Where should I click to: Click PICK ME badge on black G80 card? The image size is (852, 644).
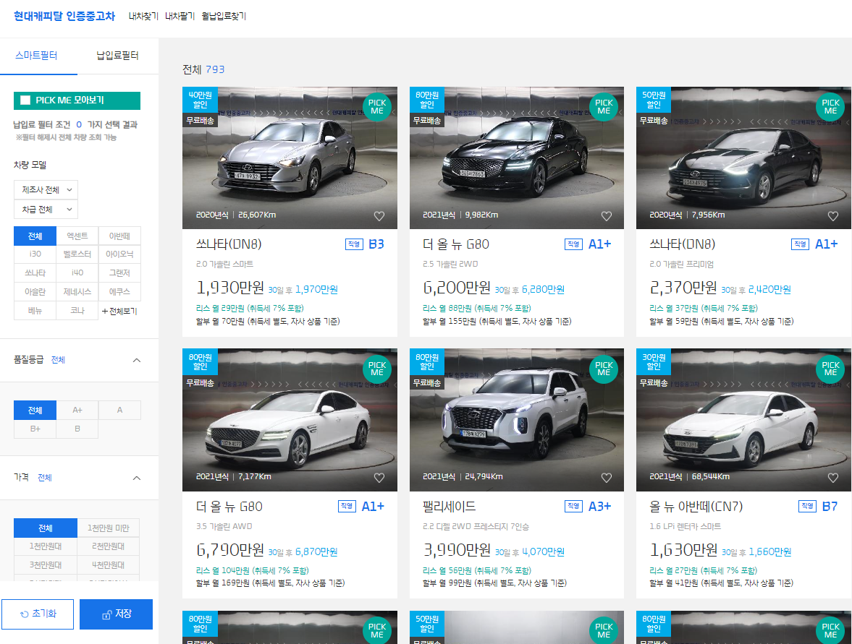(x=604, y=107)
